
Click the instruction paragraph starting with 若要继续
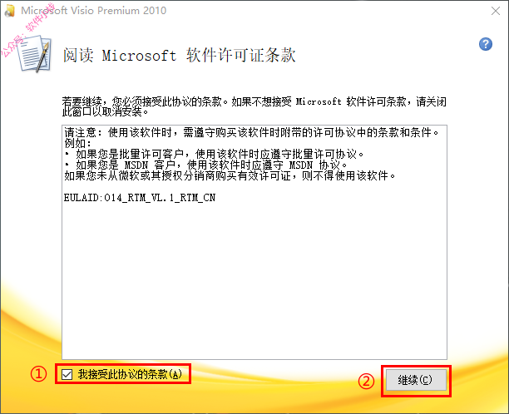[254, 106]
